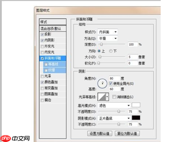Toggle 使用全局光 global light checkbox
This screenshot has height=142, width=172.
click(111, 83)
